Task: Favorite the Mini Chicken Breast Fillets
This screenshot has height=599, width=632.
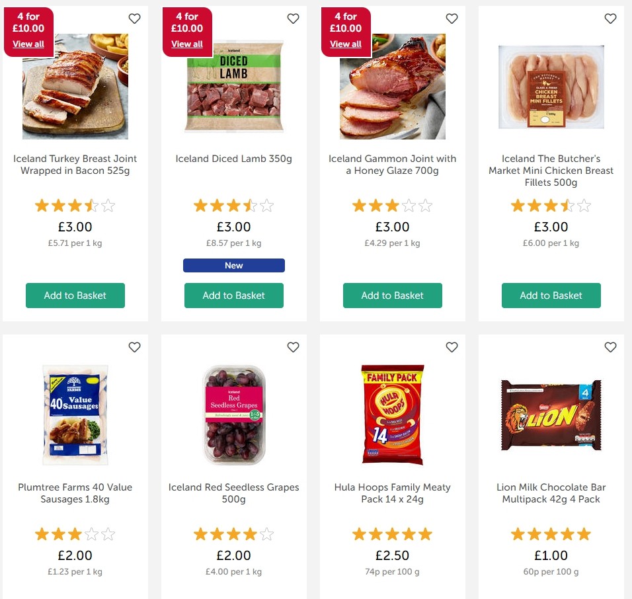Action: (610, 19)
